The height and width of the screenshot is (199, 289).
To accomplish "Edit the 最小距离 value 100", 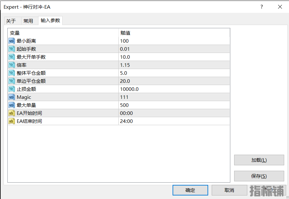I will (174, 41).
